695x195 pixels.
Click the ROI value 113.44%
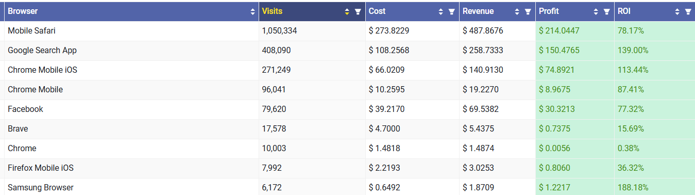coord(633,70)
